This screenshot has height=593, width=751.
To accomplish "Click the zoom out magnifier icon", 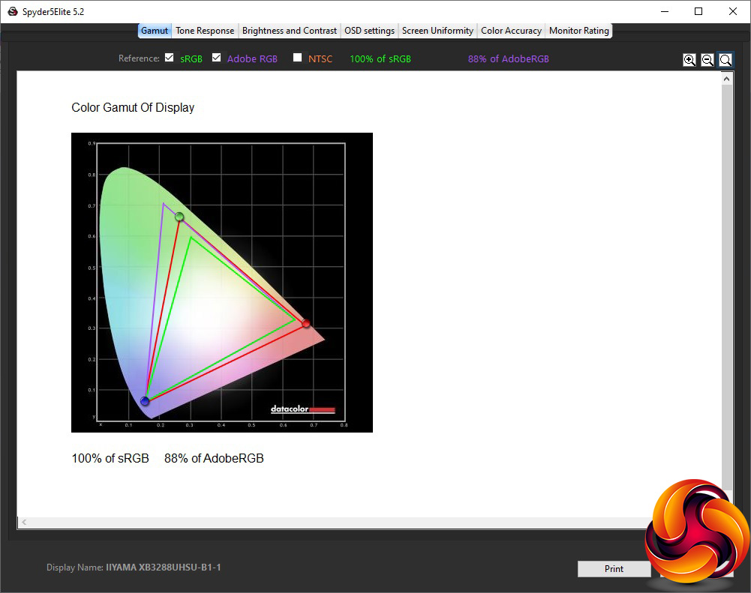I will tap(707, 60).
